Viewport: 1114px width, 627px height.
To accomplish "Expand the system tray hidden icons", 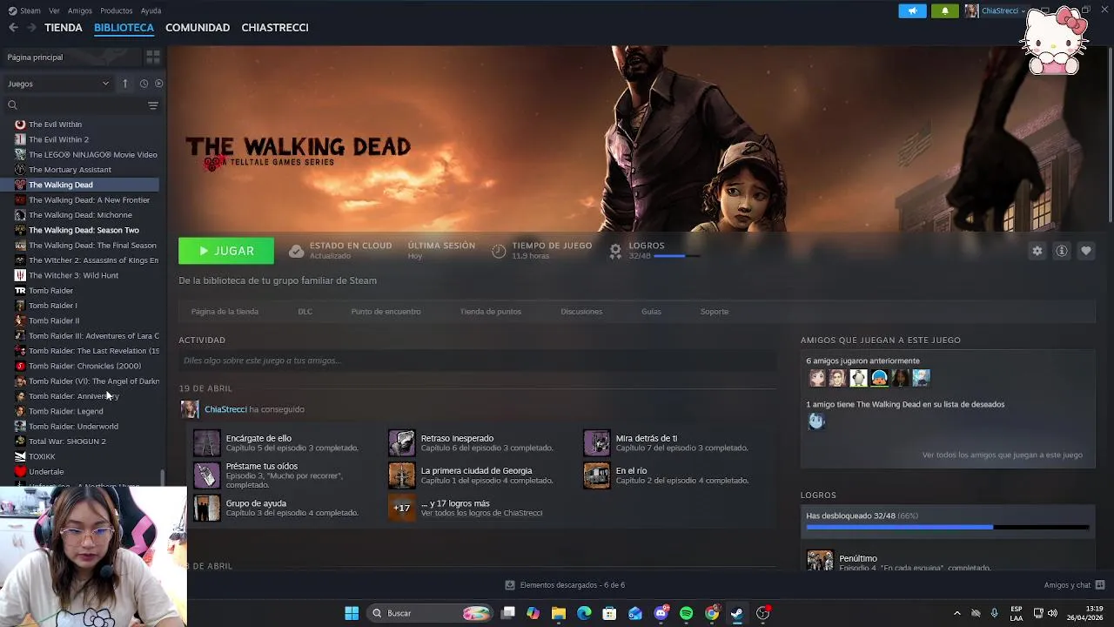I will 956,613.
